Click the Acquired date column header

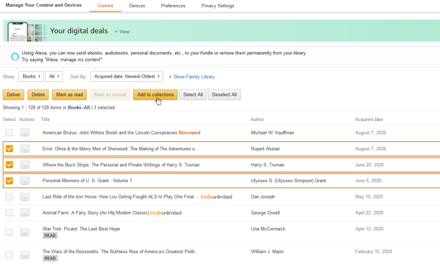[x=369, y=119]
